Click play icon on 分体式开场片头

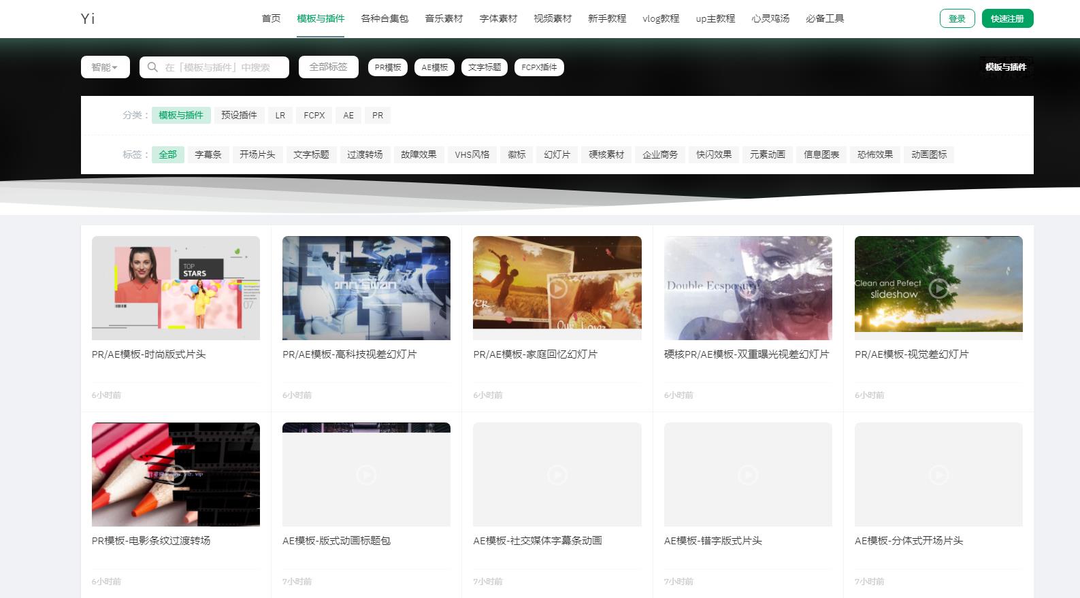tap(938, 475)
